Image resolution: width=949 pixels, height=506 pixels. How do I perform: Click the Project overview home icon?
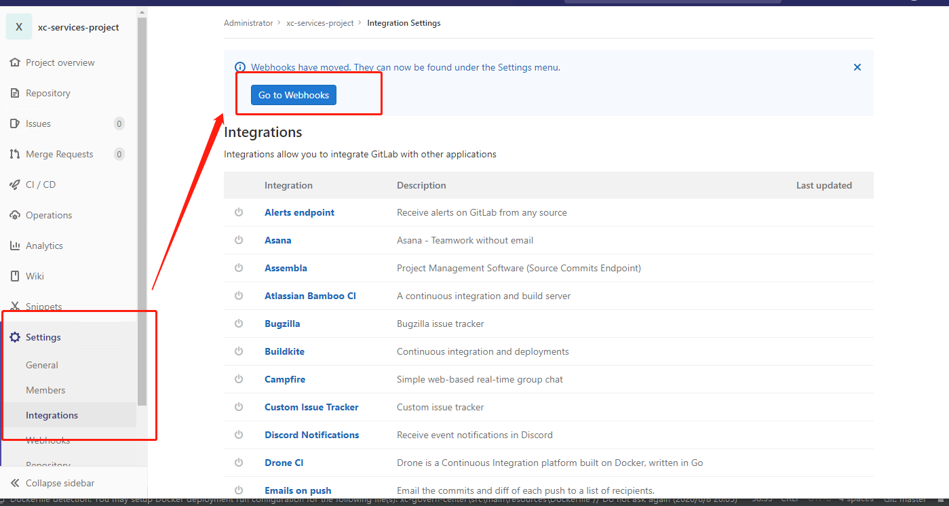click(x=15, y=62)
